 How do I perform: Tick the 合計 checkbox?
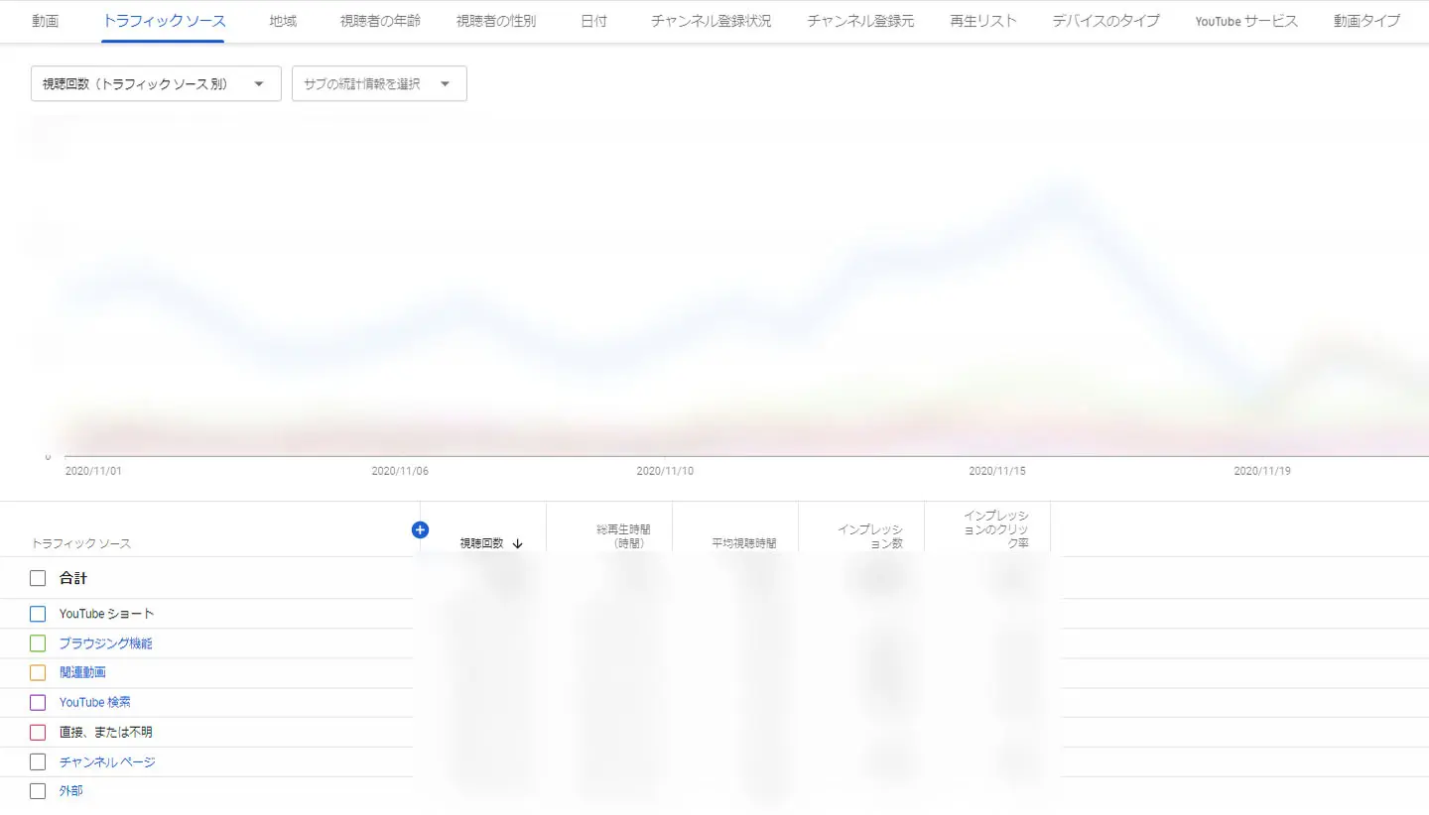click(x=38, y=578)
